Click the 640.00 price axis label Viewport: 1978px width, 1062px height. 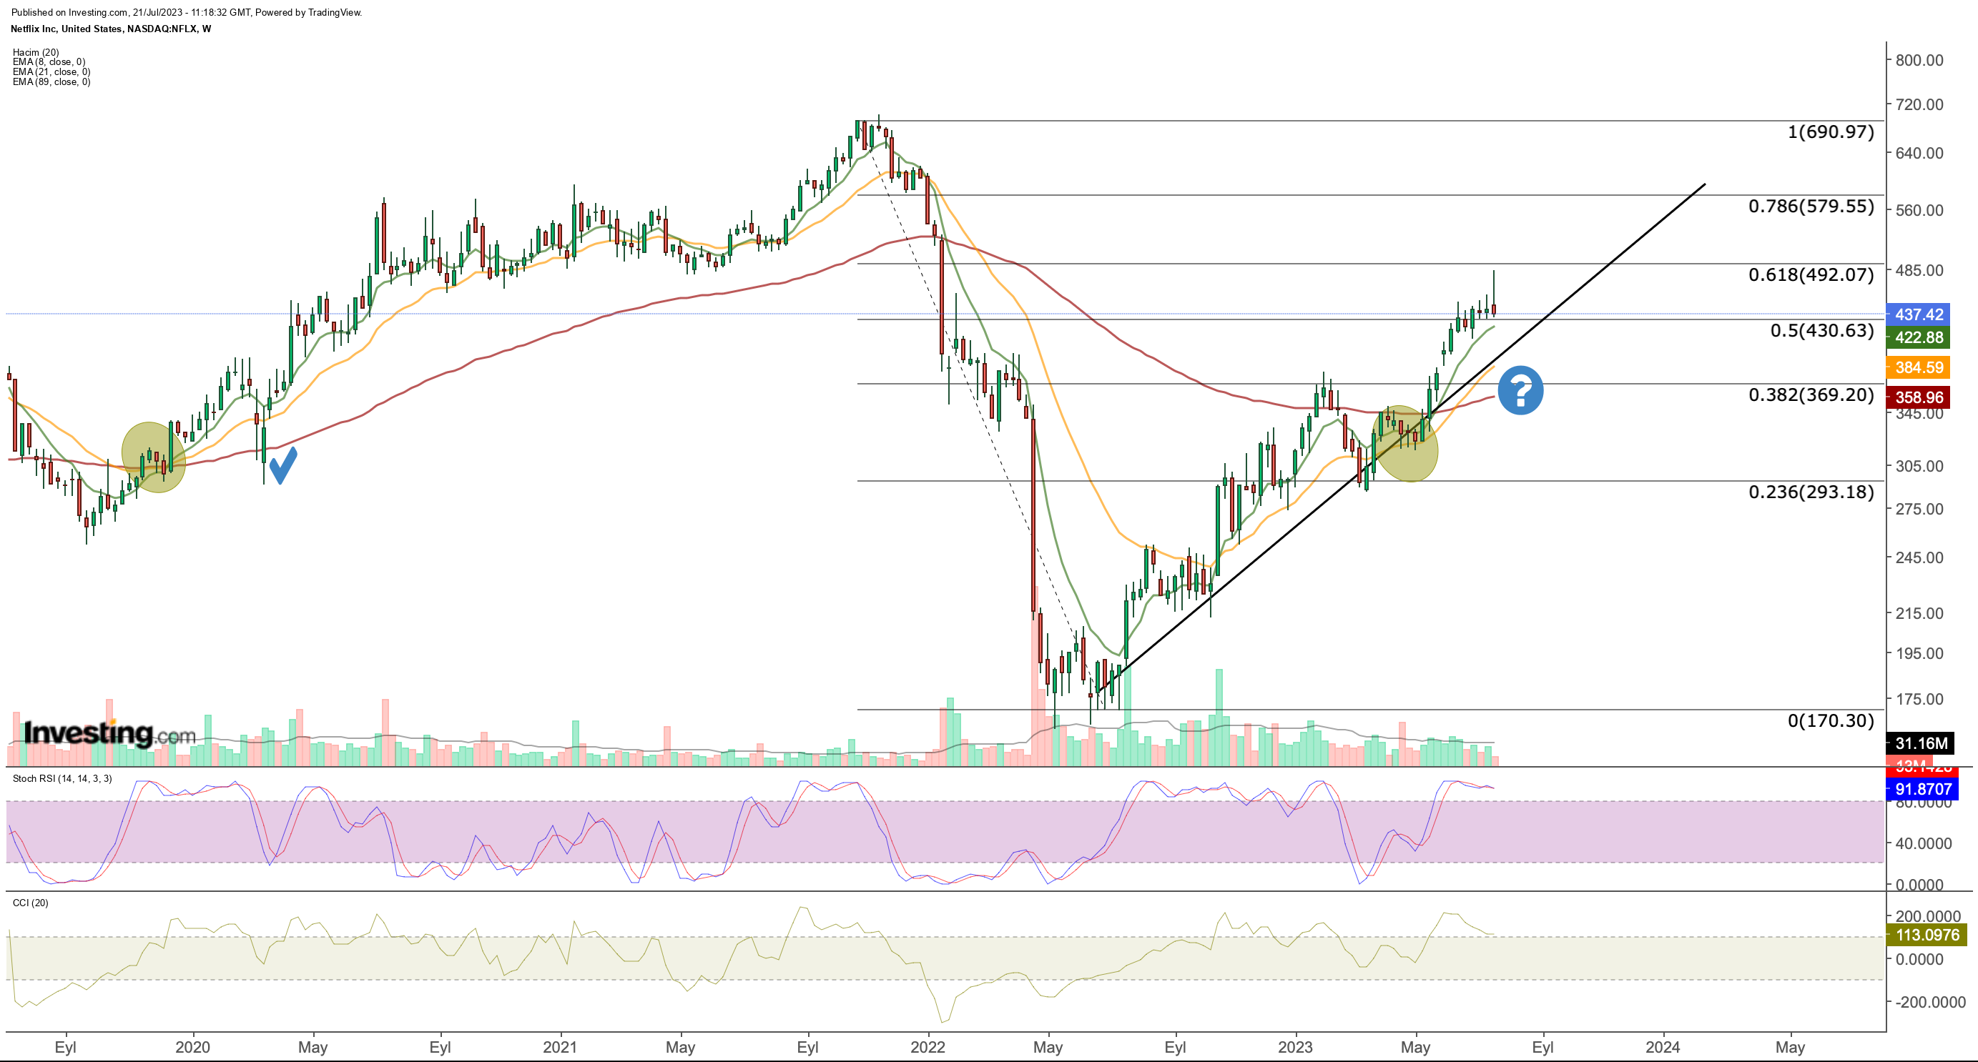tap(1919, 153)
